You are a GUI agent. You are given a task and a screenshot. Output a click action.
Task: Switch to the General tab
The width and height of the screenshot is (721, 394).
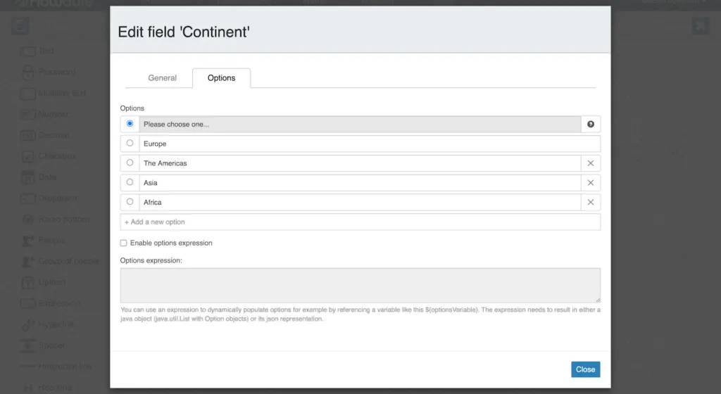click(x=162, y=78)
